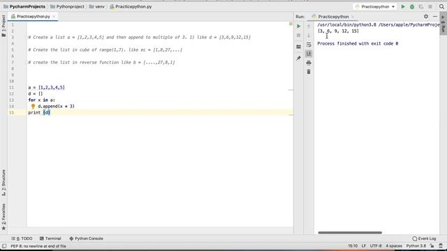Click 'd.append(x * 3)' code
The image size is (447, 251).
click(x=56, y=106)
